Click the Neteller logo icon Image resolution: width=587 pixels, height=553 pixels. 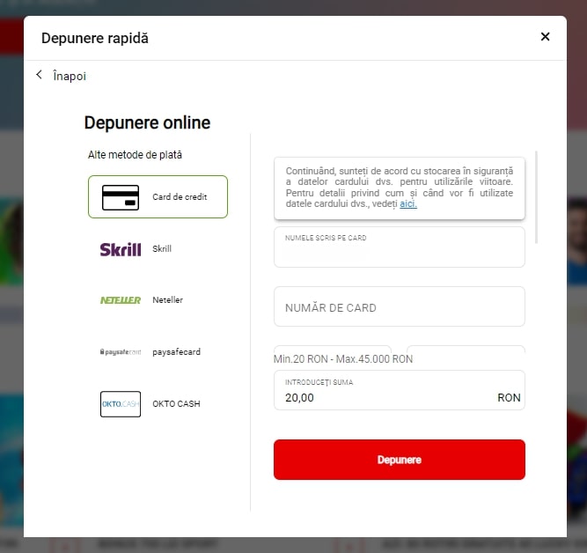[121, 300]
